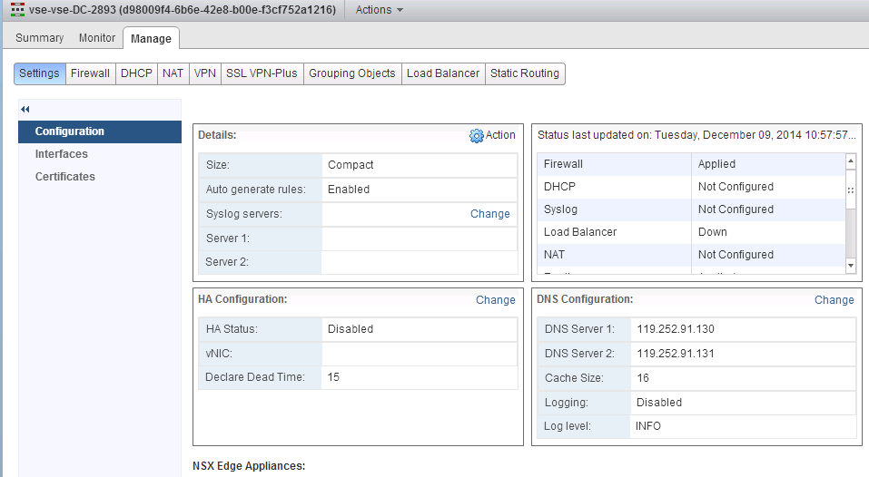Click the NSX Edge device icon in title
The width and height of the screenshot is (869, 477).
(18, 9)
